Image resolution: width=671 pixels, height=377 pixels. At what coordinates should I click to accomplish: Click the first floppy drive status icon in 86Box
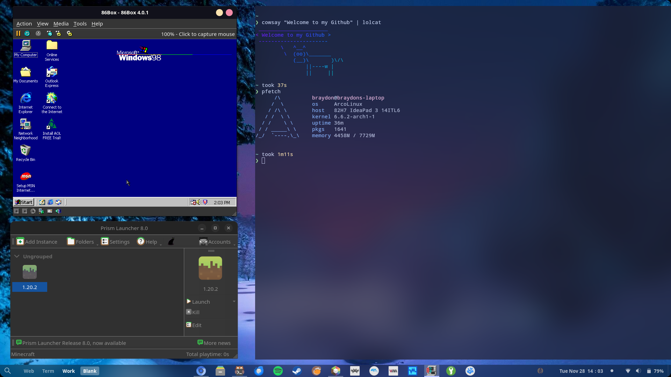coord(16,211)
